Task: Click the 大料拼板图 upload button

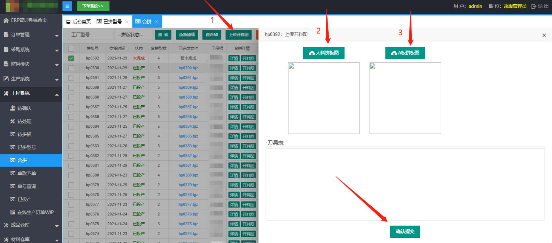Action: coord(324,53)
